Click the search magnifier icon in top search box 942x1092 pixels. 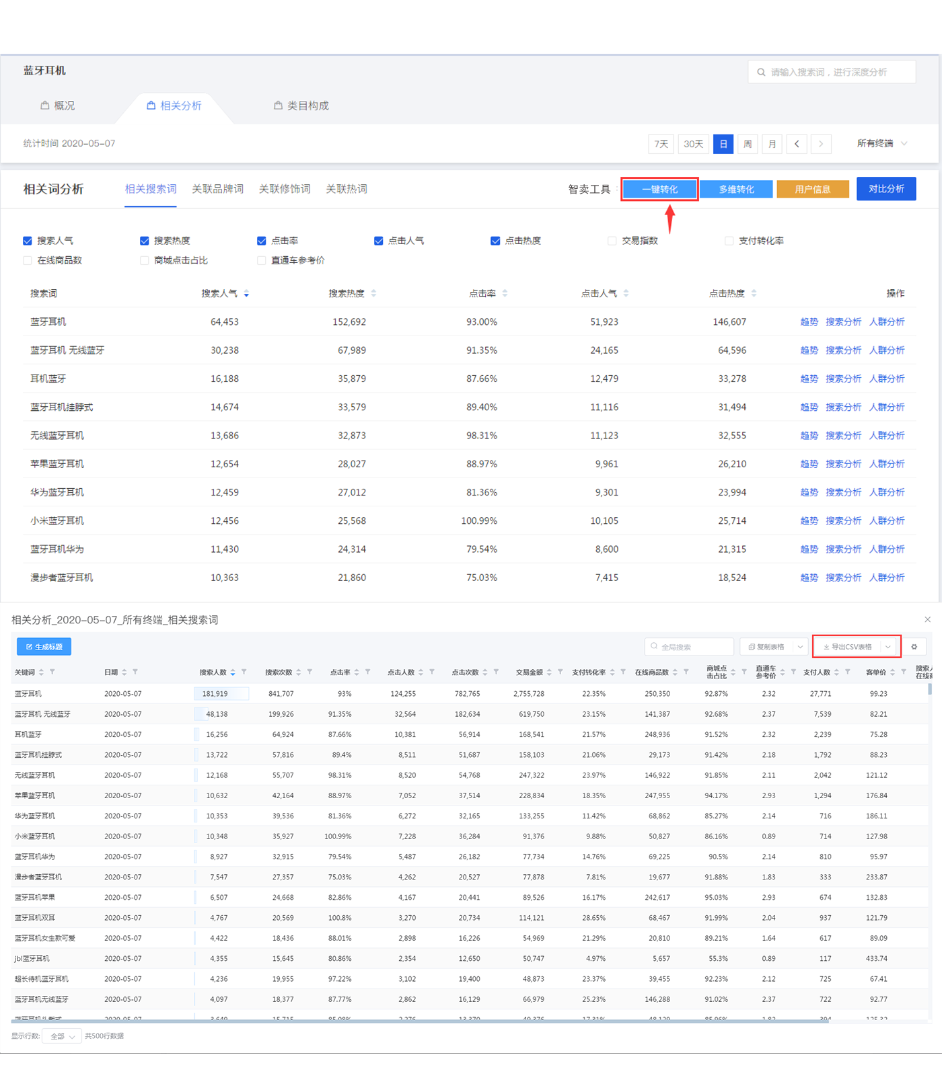tap(761, 72)
